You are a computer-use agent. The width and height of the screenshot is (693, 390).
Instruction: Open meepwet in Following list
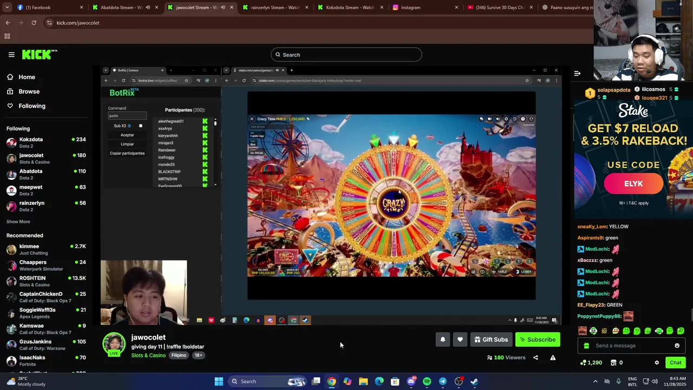[x=46, y=190]
